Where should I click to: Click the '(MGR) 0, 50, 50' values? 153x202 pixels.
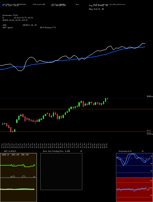coord(30,25)
